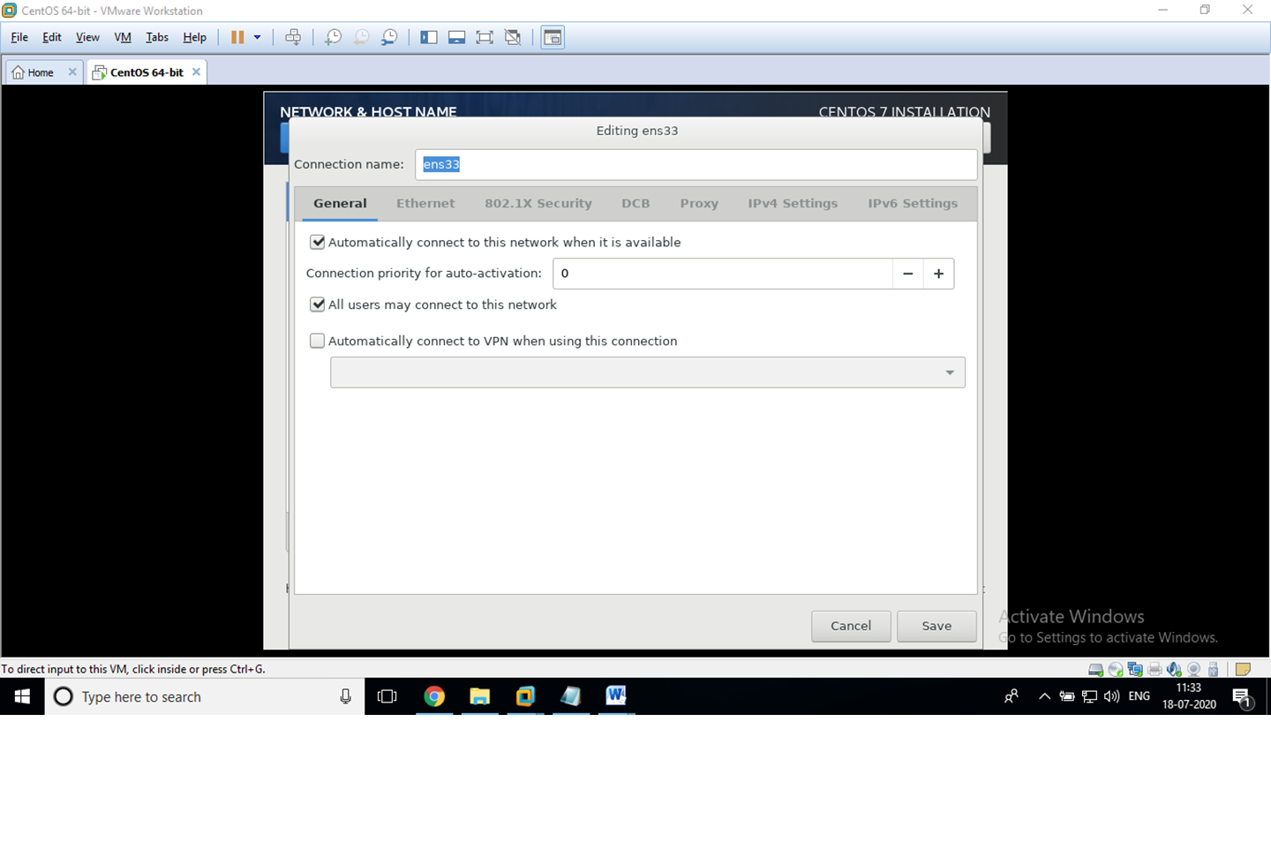Image resolution: width=1271 pixels, height=842 pixels.
Task: Disable all users may connect to this network
Action: (x=317, y=304)
